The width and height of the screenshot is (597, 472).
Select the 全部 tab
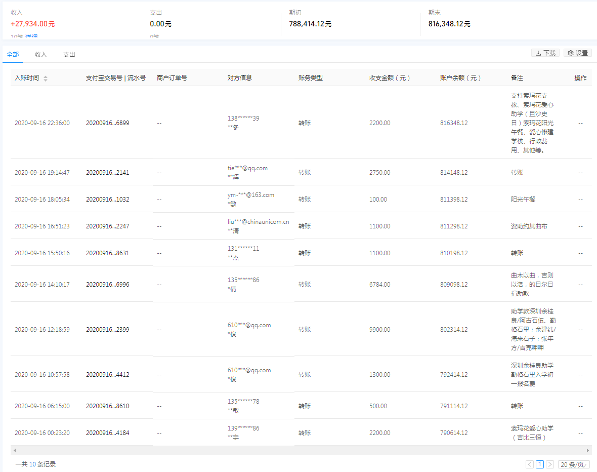coord(13,54)
